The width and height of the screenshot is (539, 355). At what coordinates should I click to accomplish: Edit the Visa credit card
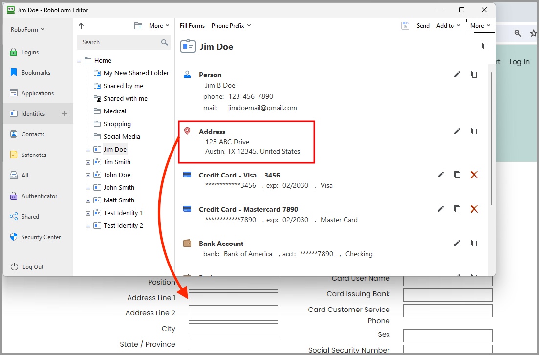pos(441,175)
